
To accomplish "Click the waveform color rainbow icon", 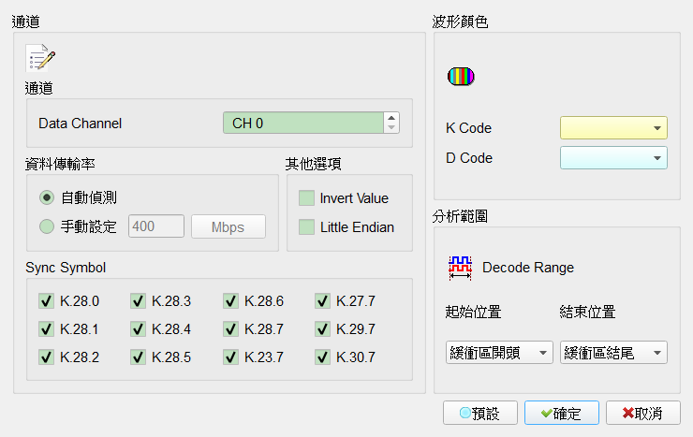I will point(461,77).
